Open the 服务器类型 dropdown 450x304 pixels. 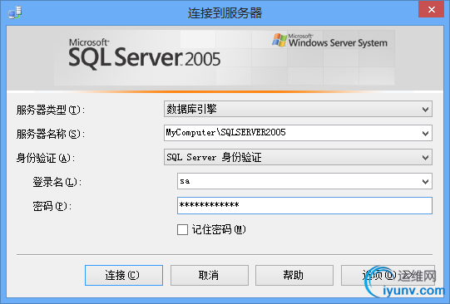[298, 109]
